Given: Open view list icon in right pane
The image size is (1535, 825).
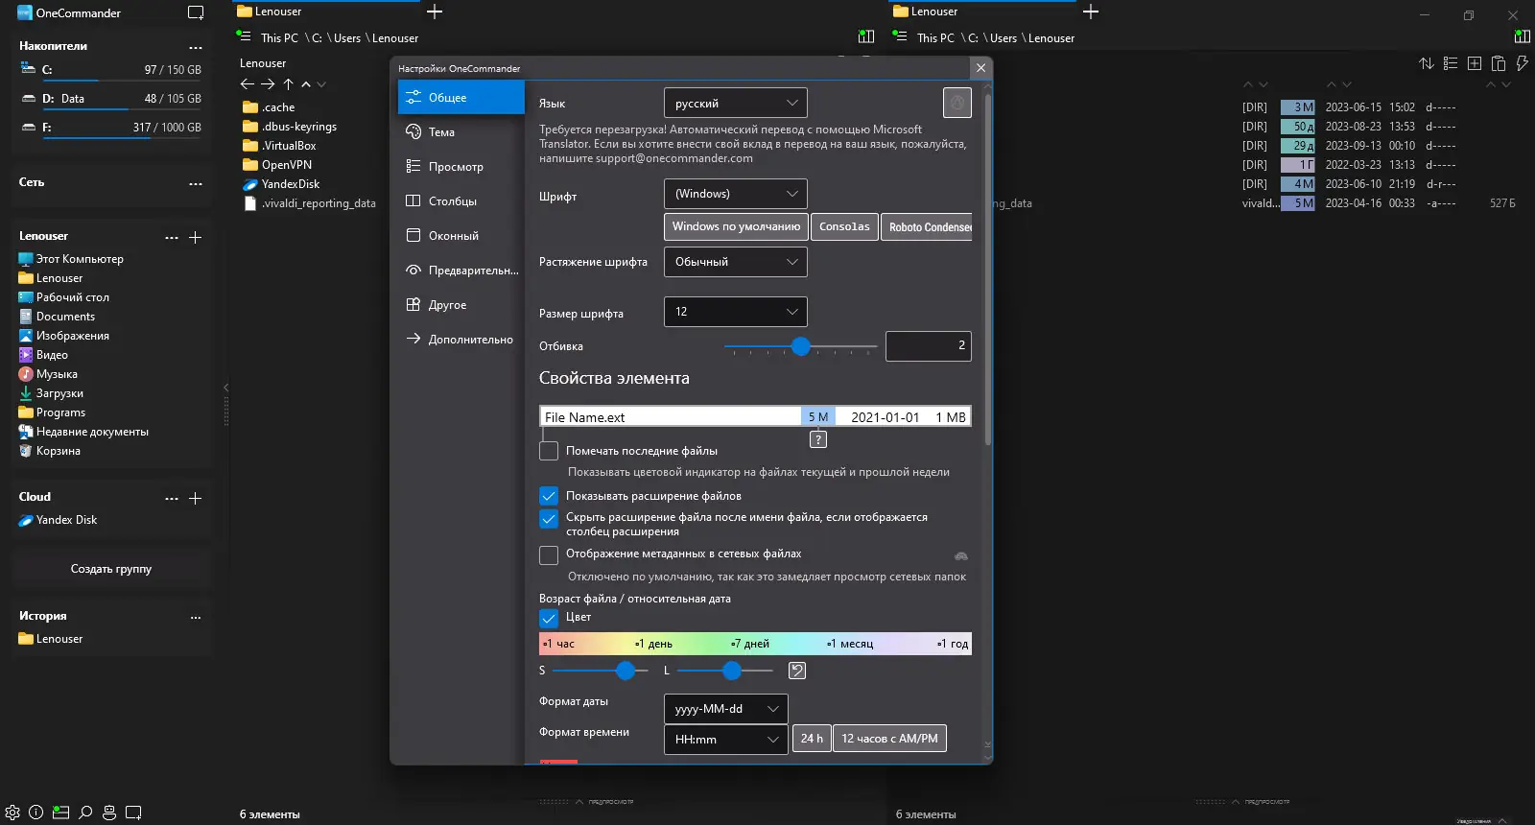Looking at the screenshot, I should click(1451, 63).
